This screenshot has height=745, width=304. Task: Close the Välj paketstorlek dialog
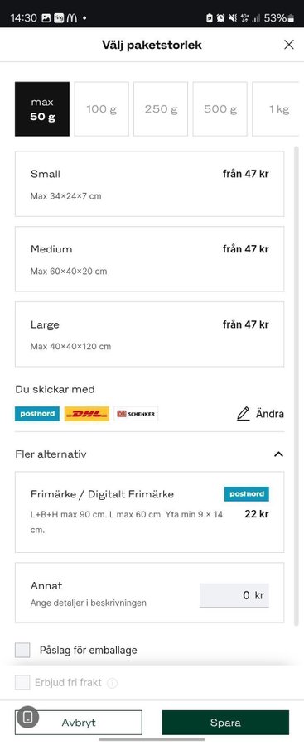click(x=289, y=45)
